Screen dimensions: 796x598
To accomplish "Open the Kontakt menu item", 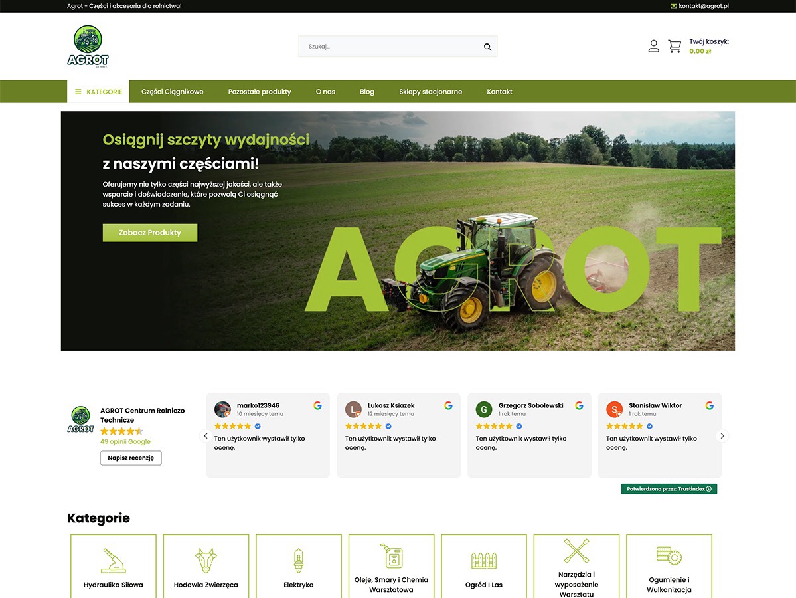I will [499, 92].
